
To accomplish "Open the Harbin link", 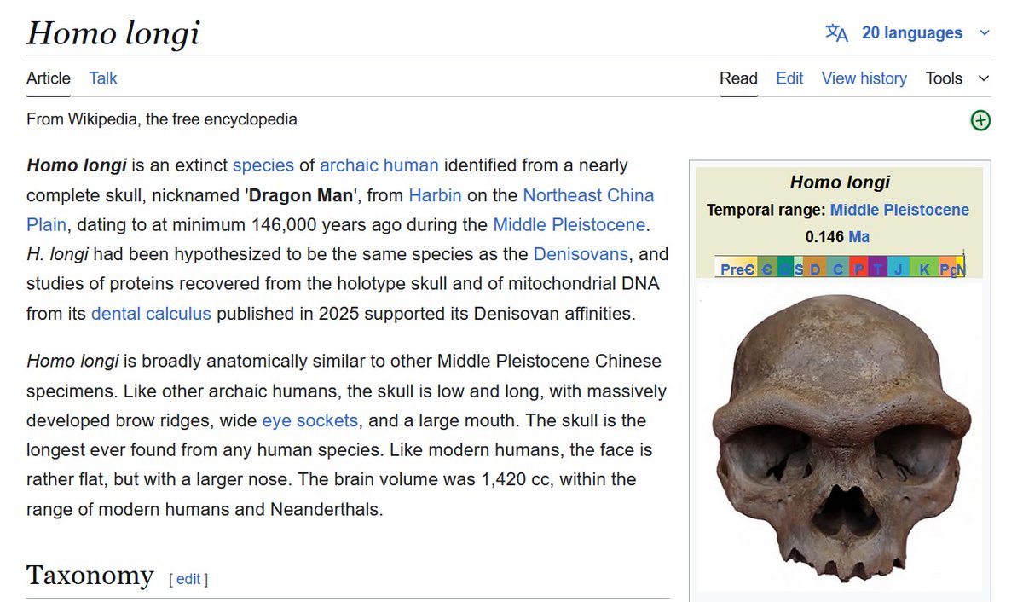I will pyautogui.click(x=435, y=194).
